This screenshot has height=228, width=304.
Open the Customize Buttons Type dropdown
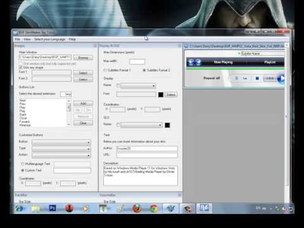(61, 149)
